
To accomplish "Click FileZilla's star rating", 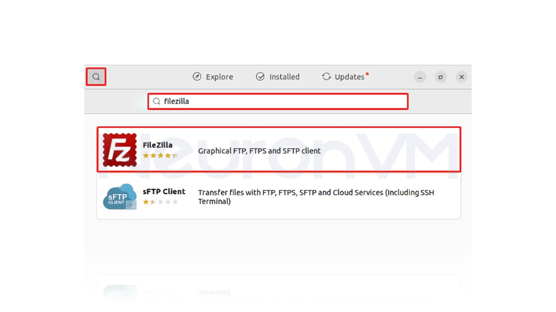I will click(x=160, y=156).
